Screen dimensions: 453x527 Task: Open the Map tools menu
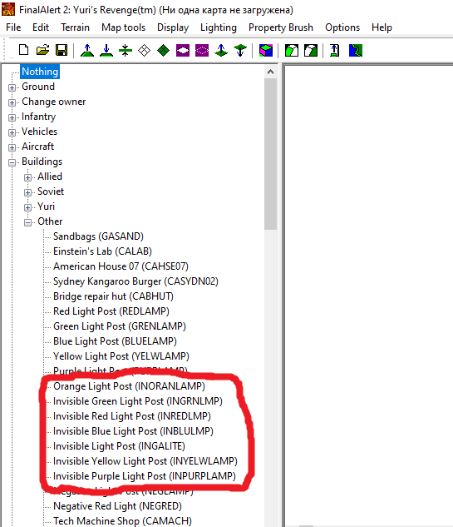[x=124, y=27]
